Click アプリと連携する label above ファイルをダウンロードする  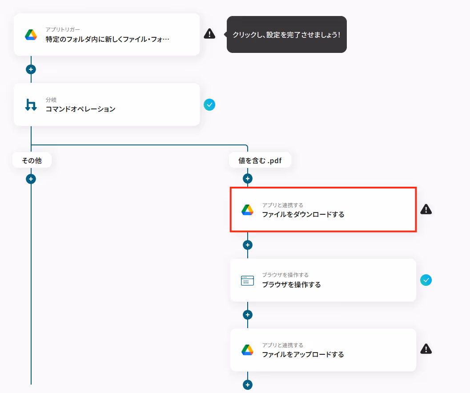point(283,205)
